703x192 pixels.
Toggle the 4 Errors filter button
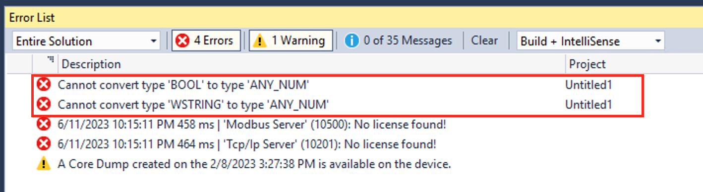[x=206, y=41]
